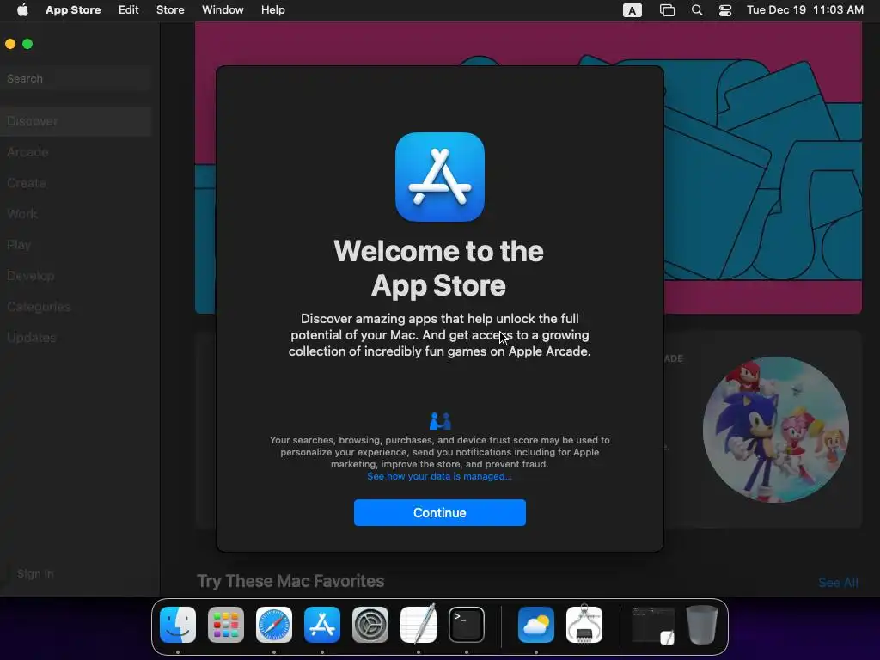
Task: Open the Sonic Arcade game artwork
Action: coord(776,430)
